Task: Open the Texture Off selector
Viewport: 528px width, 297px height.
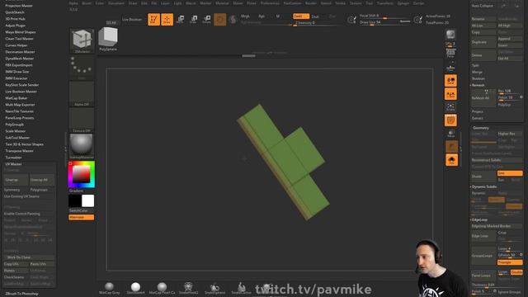Action: (x=82, y=120)
